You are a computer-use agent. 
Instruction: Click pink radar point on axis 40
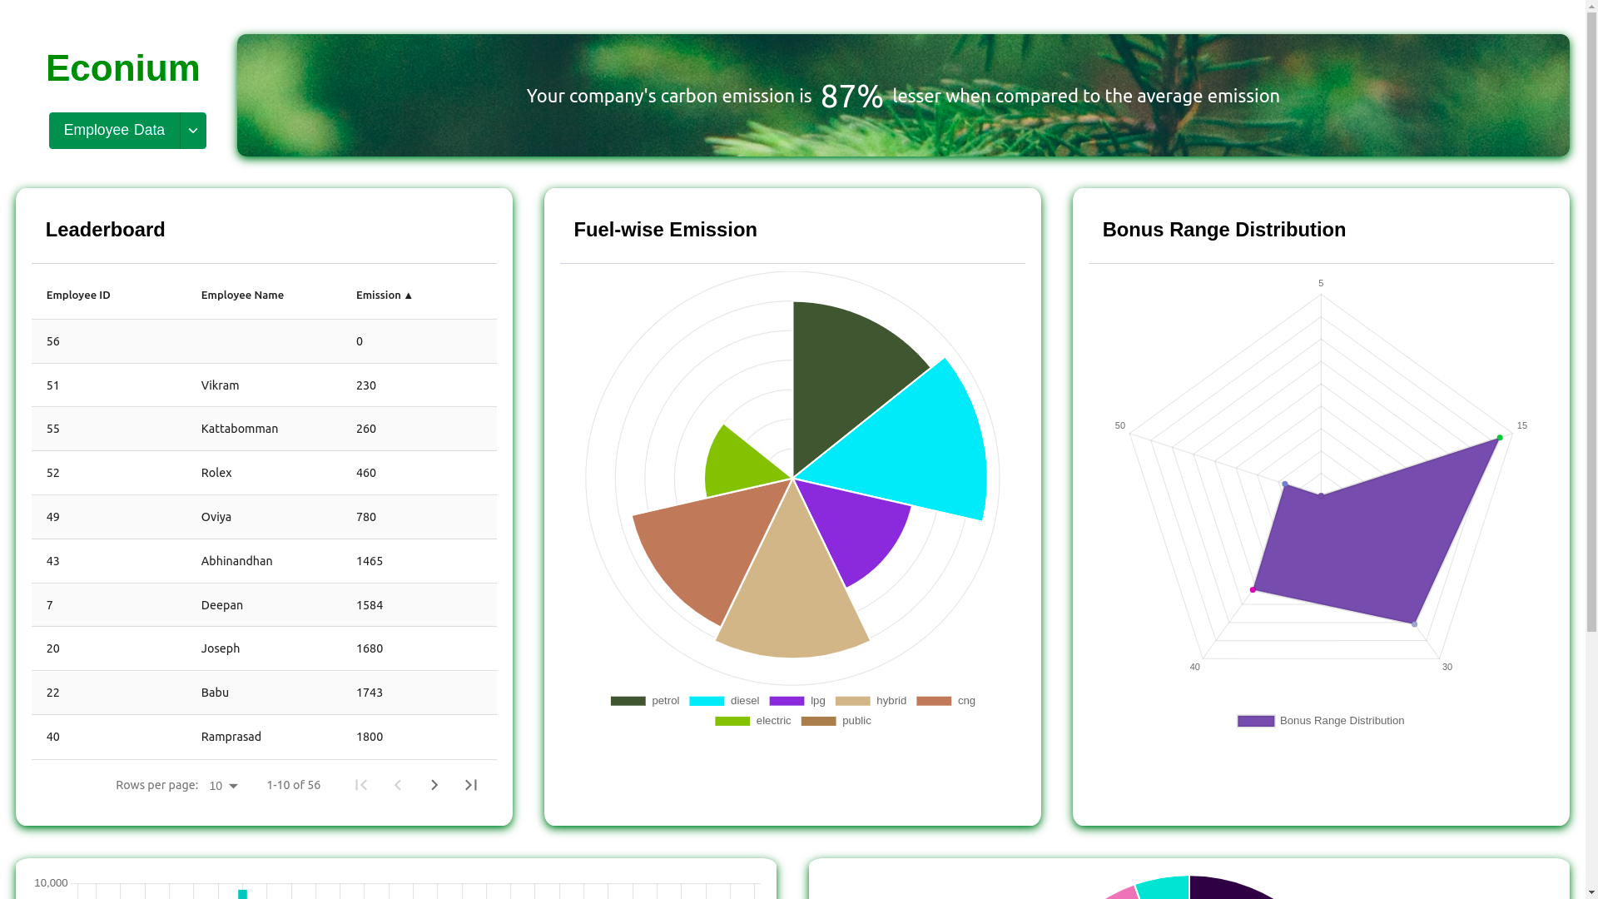tap(1253, 590)
